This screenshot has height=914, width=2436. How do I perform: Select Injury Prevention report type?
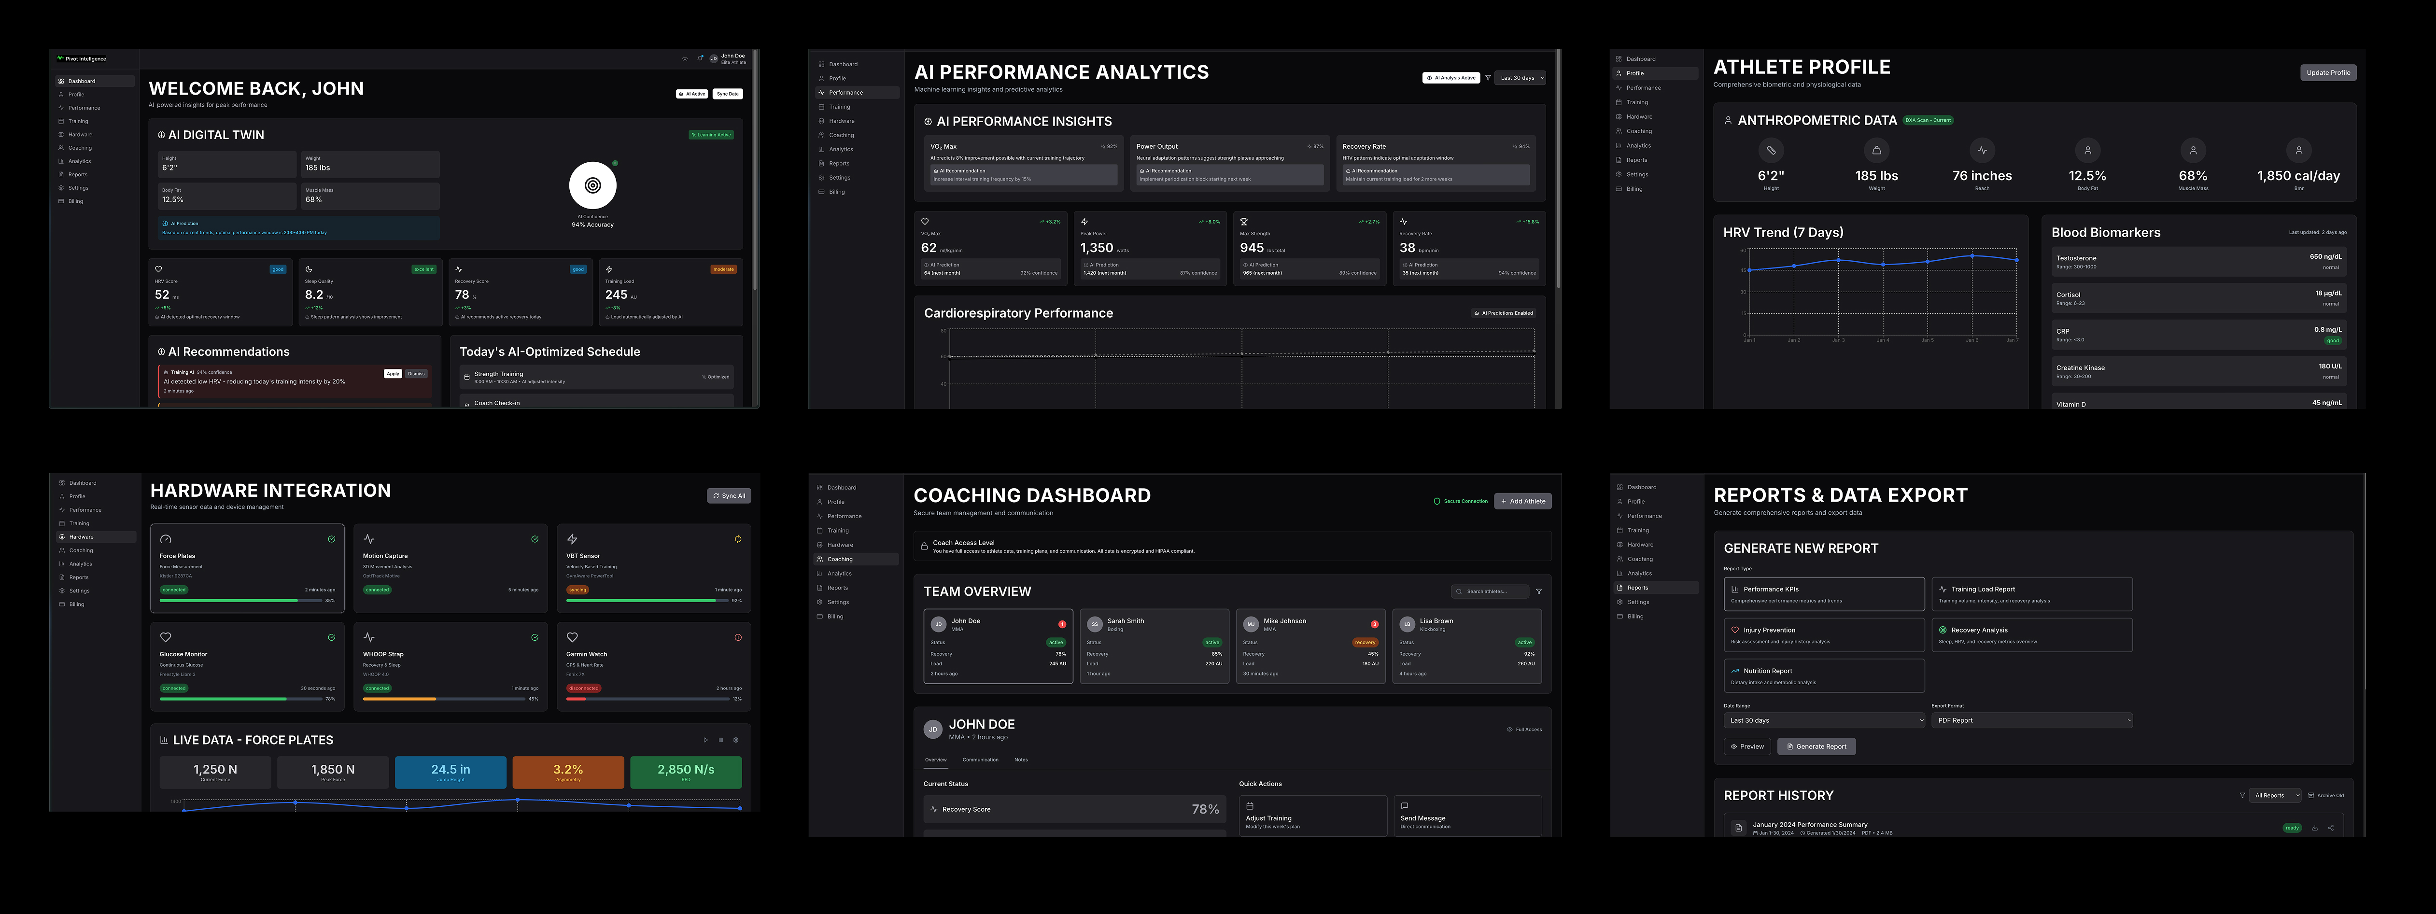(x=1823, y=635)
